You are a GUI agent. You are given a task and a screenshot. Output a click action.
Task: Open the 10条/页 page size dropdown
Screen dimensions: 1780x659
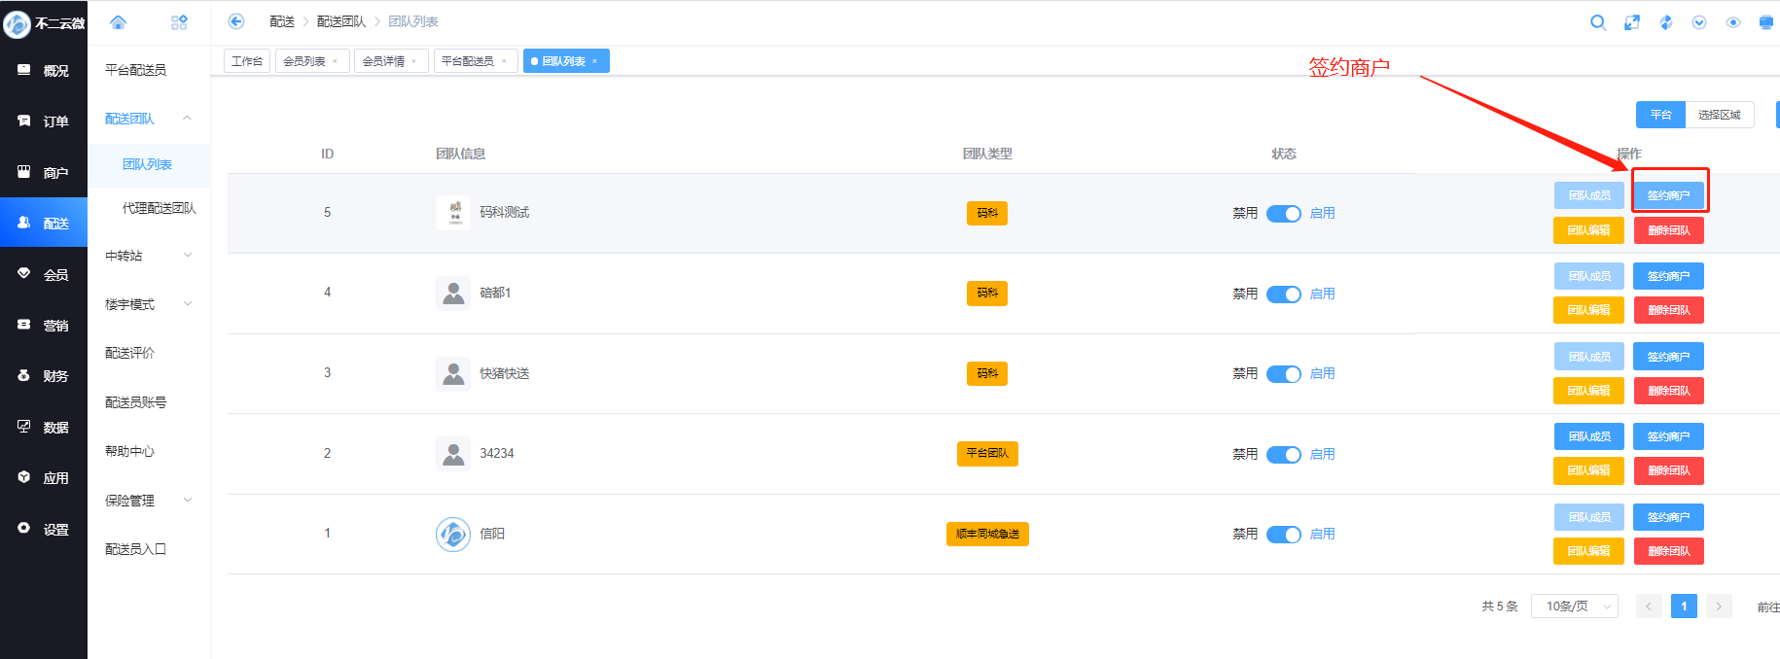click(x=1575, y=607)
